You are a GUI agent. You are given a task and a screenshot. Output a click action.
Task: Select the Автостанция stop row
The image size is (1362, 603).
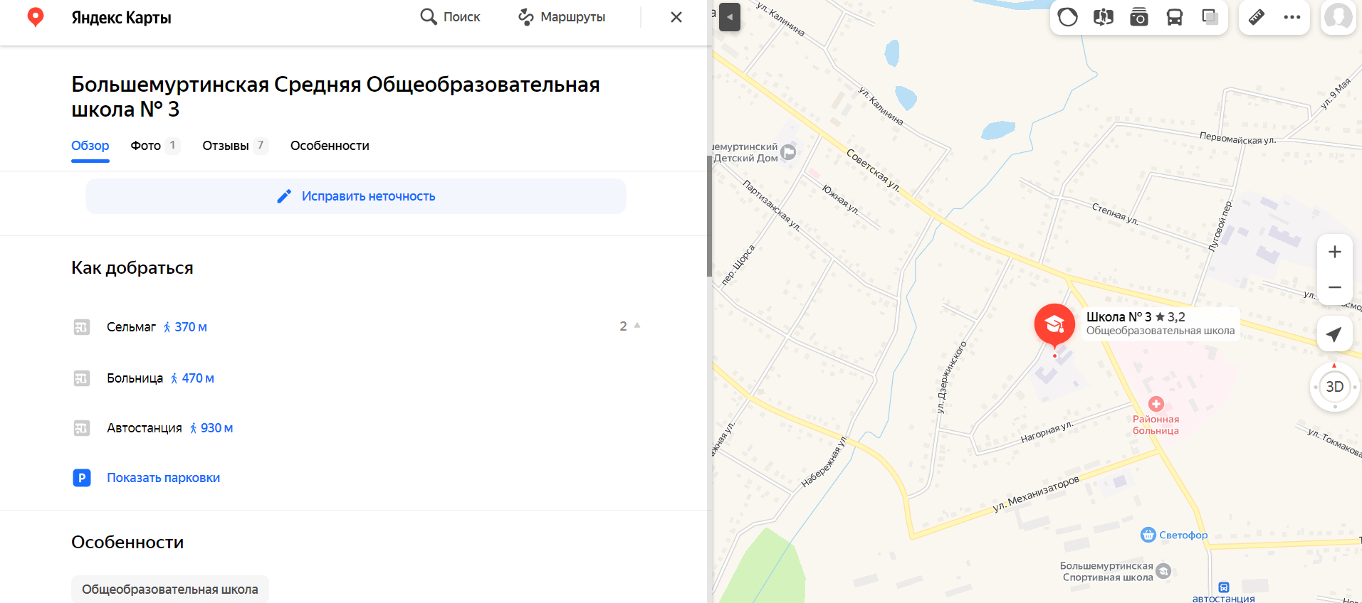pos(356,428)
